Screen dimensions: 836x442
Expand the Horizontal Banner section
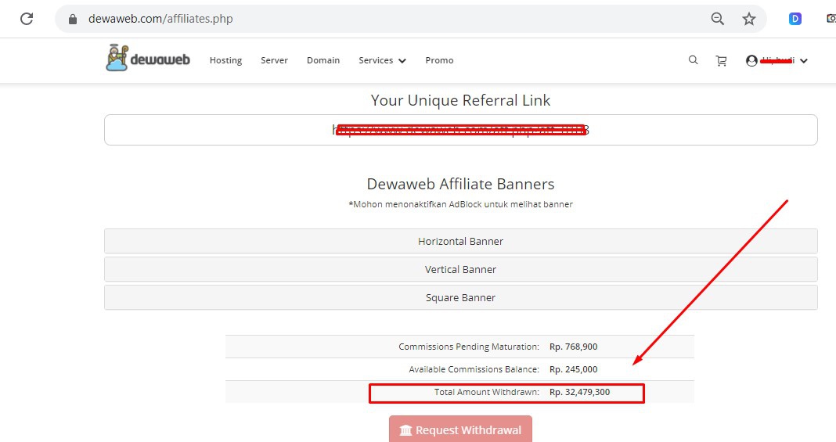[x=460, y=241]
